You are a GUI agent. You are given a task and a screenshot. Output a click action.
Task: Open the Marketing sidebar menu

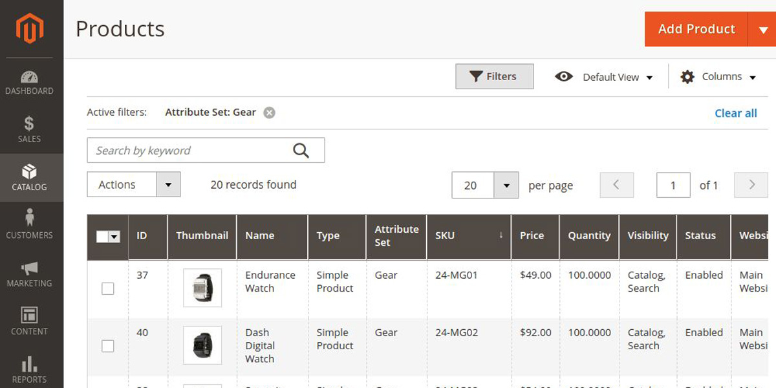[x=30, y=274]
